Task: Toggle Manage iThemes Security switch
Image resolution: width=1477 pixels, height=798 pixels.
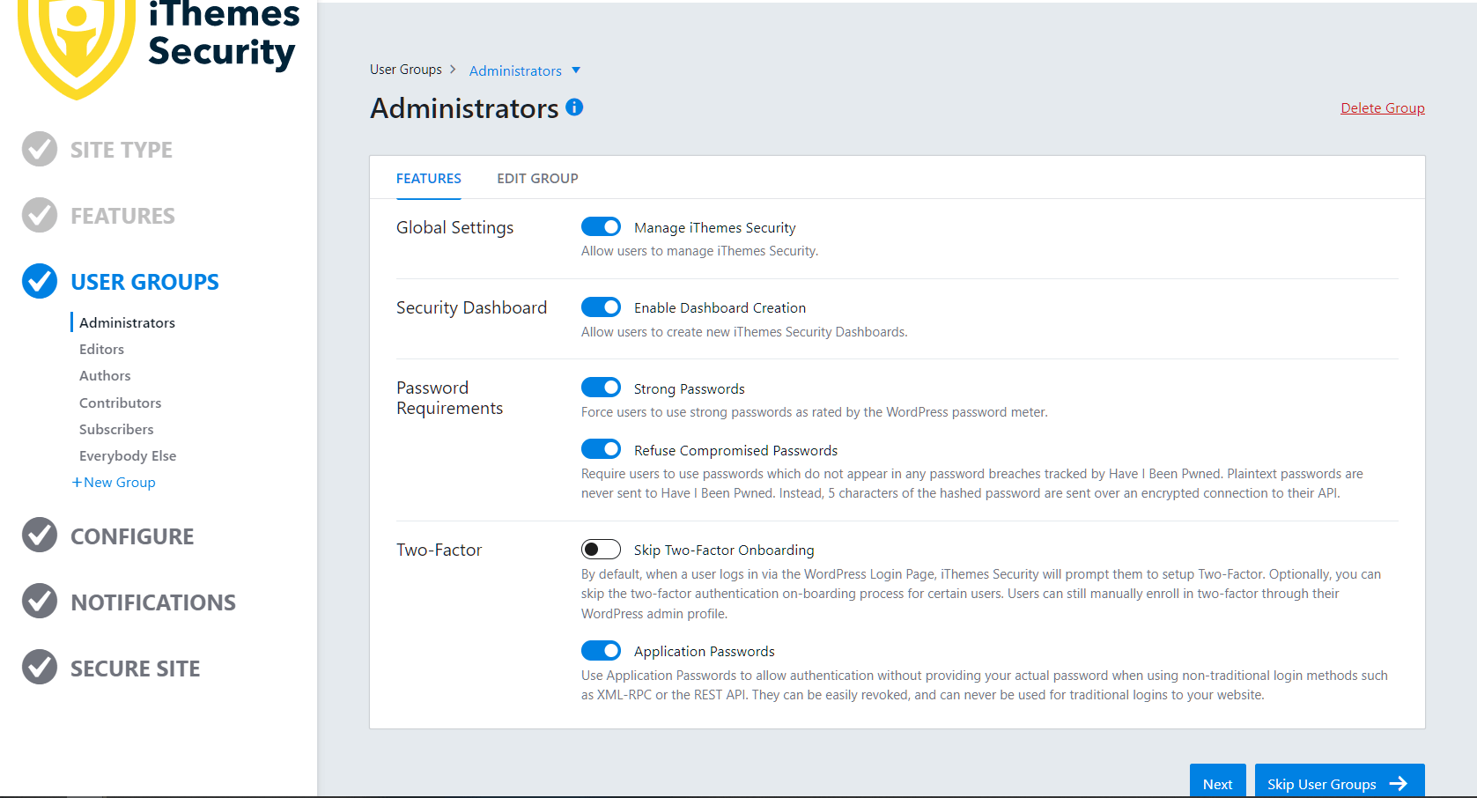Action: click(x=601, y=226)
